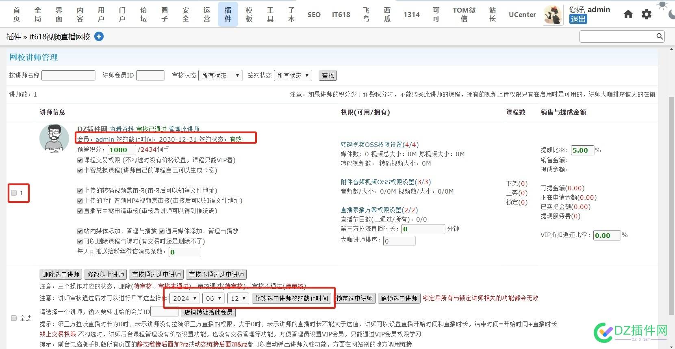Image resolution: width=675 pixels, height=349 pixels.
Task: Click 修改以上讲师 button
Action: click(x=106, y=274)
